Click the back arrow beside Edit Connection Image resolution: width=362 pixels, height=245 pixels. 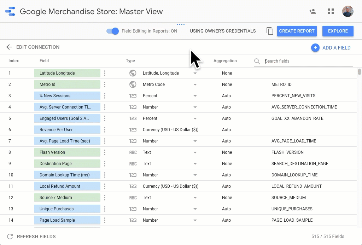point(9,47)
